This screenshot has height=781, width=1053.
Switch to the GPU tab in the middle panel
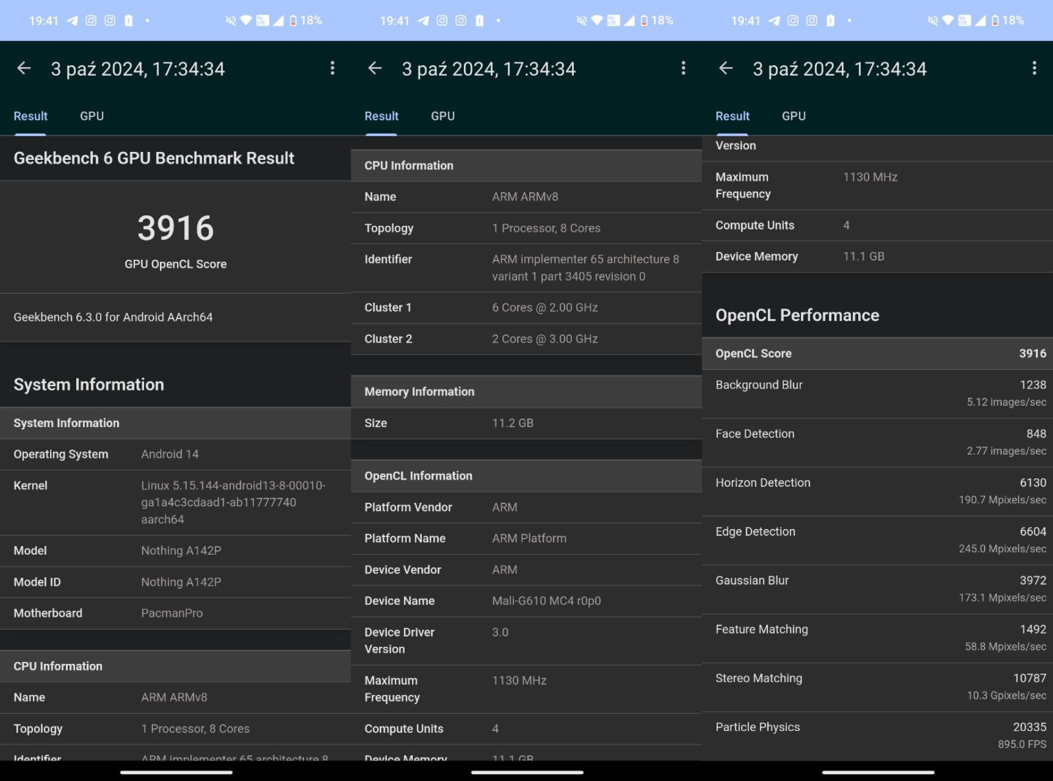[x=443, y=116]
